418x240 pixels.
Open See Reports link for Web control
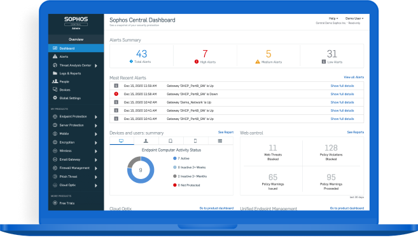(356, 132)
